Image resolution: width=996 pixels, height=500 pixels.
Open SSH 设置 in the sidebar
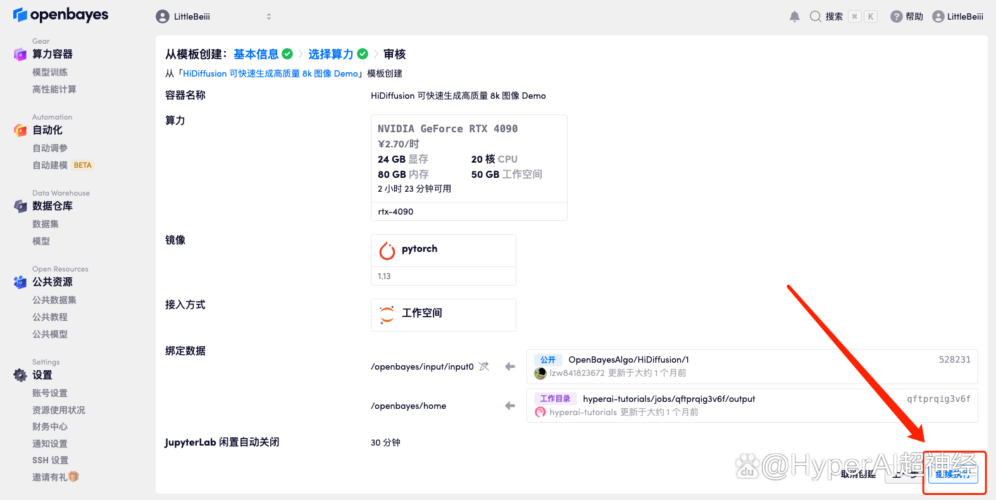pyautogui.click(x=51, y=460)
